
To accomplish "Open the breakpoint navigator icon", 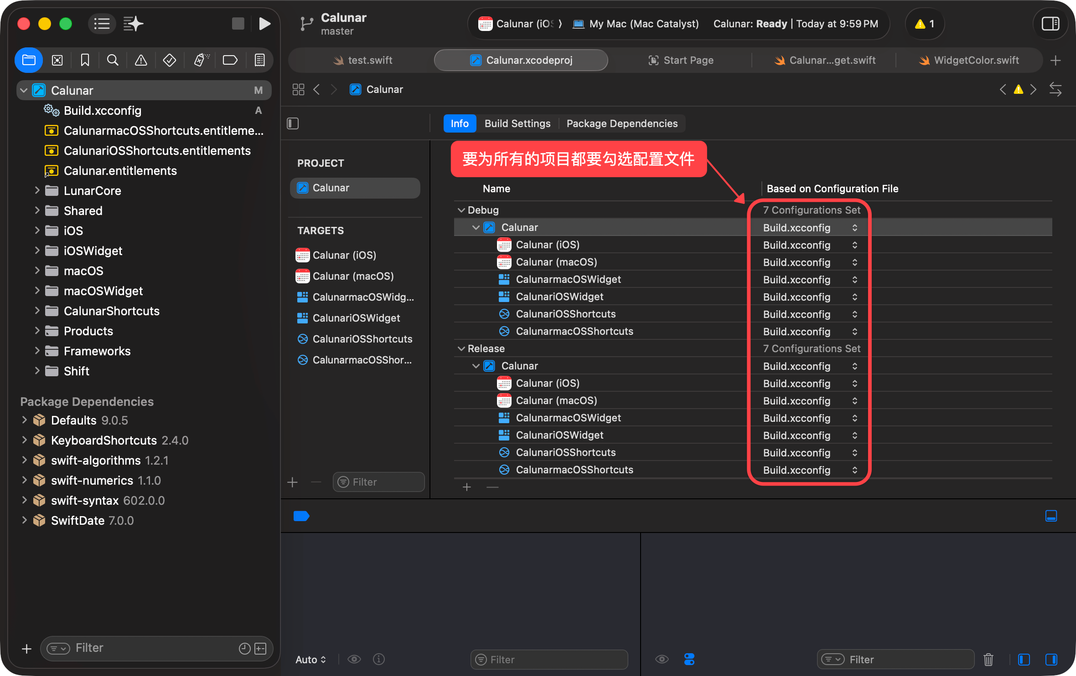I will click(x=230, y=60).
